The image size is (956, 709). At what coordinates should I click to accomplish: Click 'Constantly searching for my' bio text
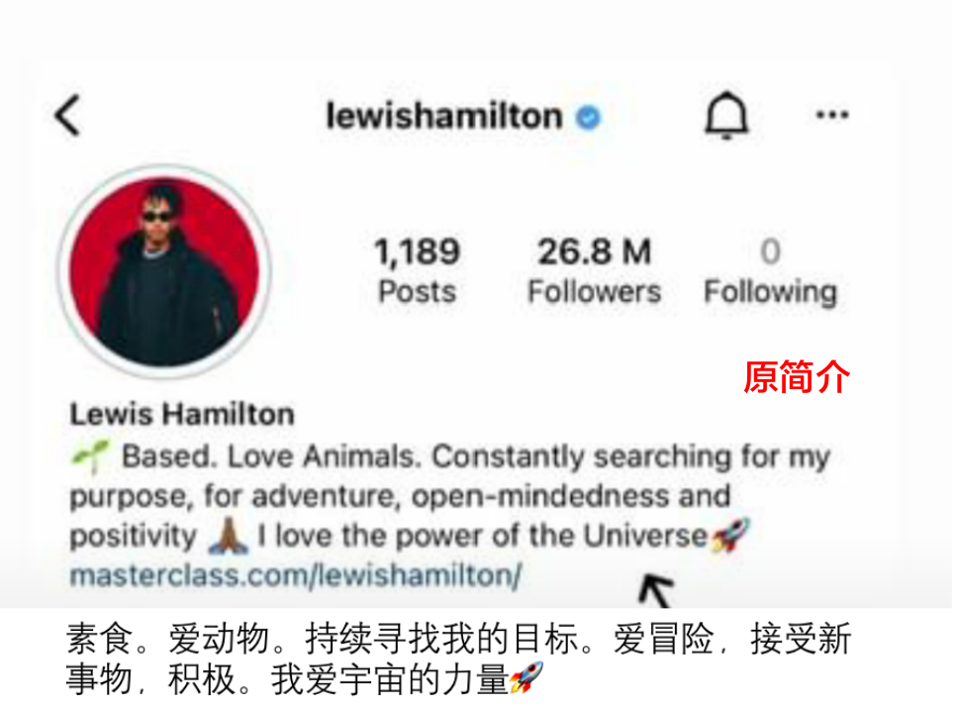pos(631,457)
